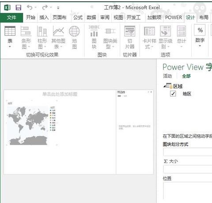Screen dimensions: 212x203
Task: Show 活动 fields in Power View list
Action: pyautogui.click(x=167, y=76)
